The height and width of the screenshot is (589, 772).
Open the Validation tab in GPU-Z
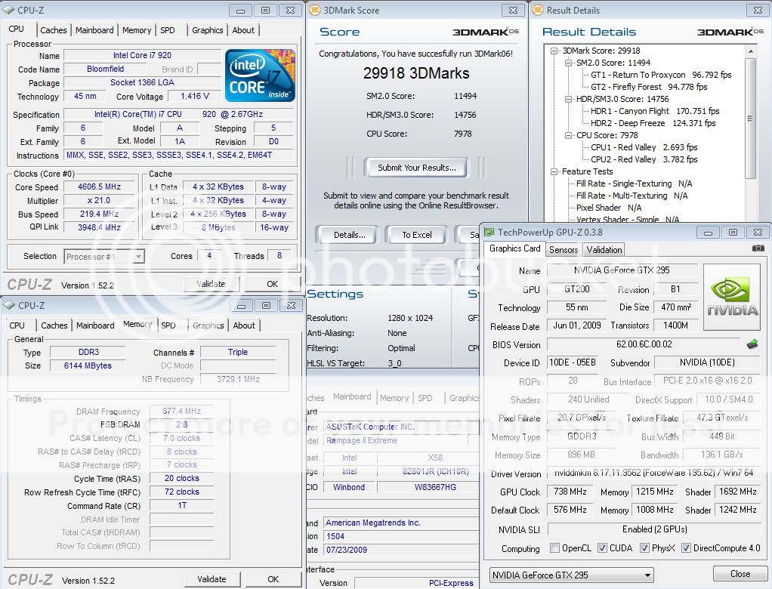[604, 249]
